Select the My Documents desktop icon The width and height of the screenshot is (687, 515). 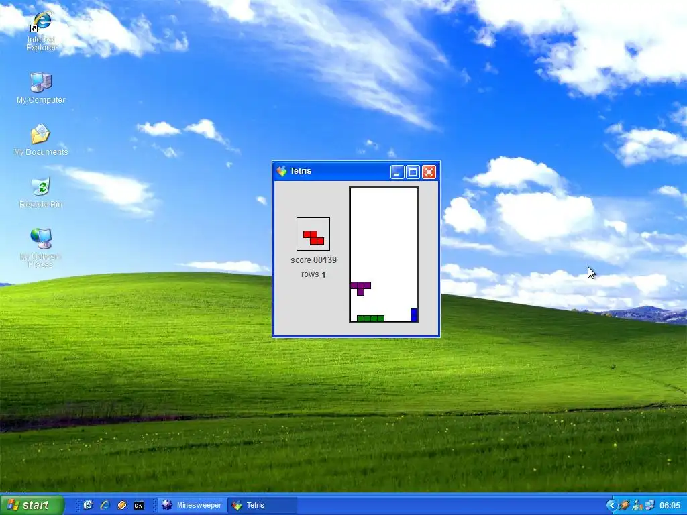tap(41, 140)
